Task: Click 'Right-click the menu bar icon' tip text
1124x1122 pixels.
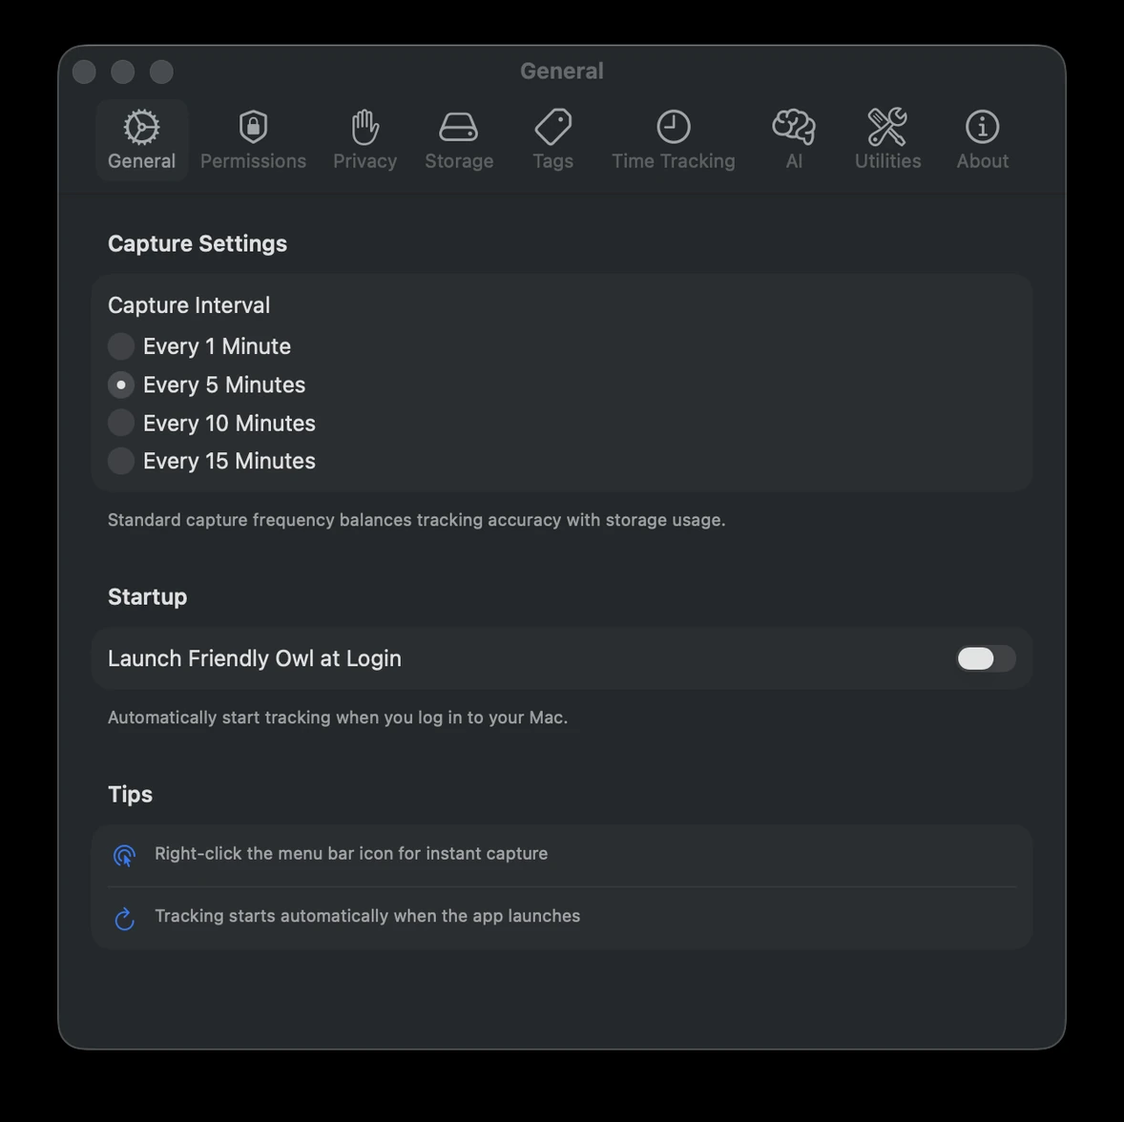Action: point(350,853)
